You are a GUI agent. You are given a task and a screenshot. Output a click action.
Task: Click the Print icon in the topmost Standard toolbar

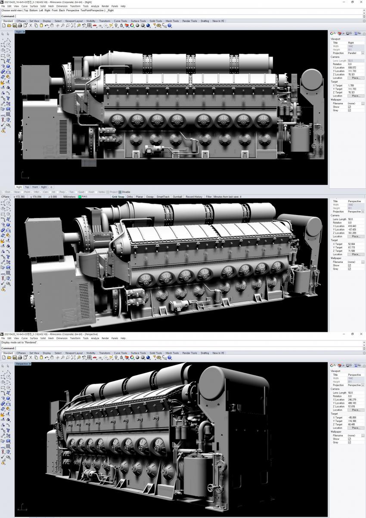pos(19,25)
